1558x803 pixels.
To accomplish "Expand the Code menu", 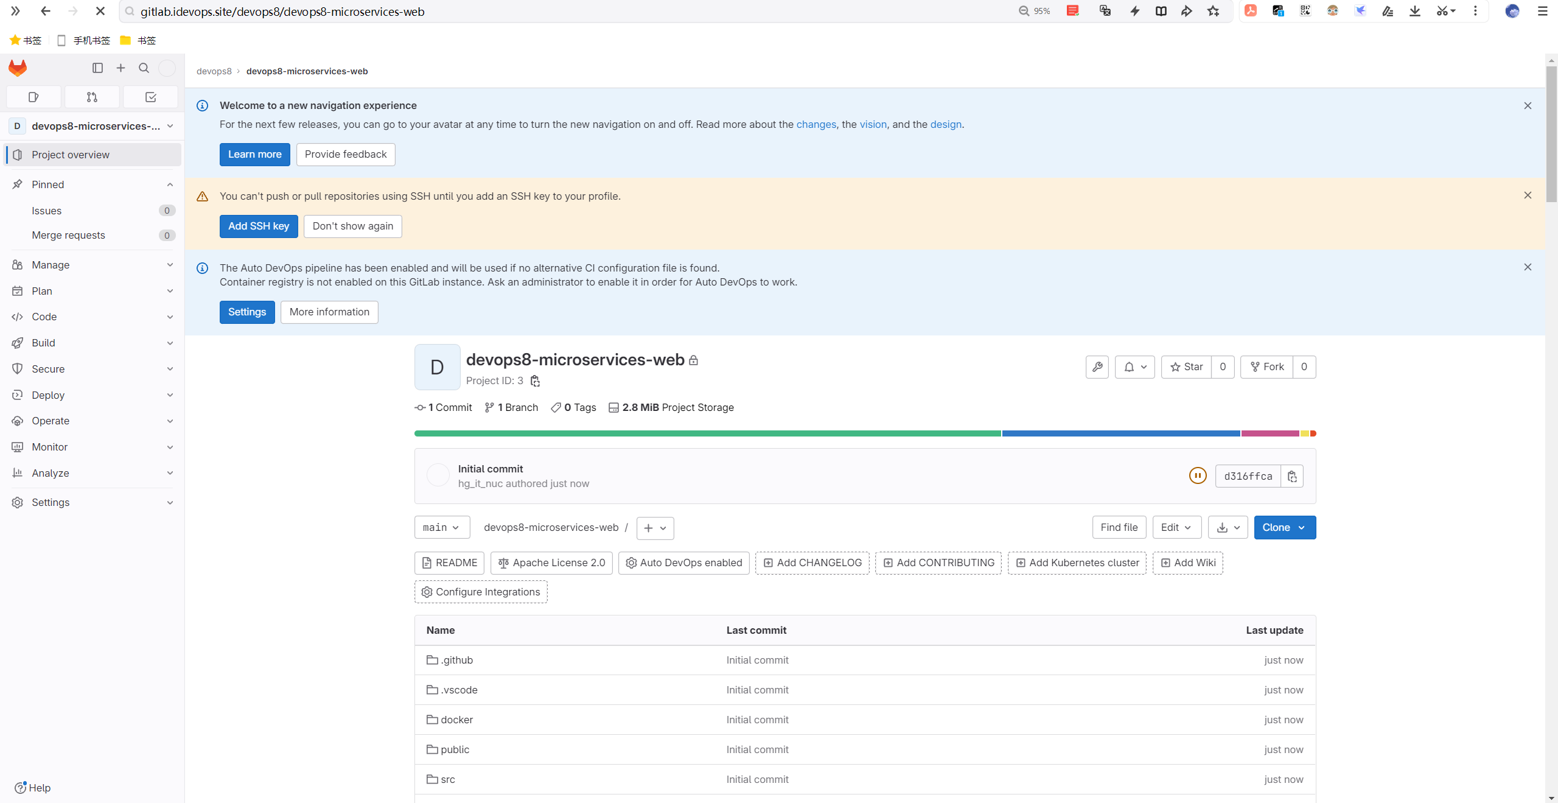I will click(93, 317).
